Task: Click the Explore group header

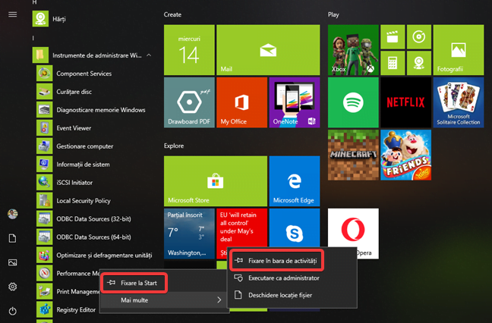Action: [174, 146]
